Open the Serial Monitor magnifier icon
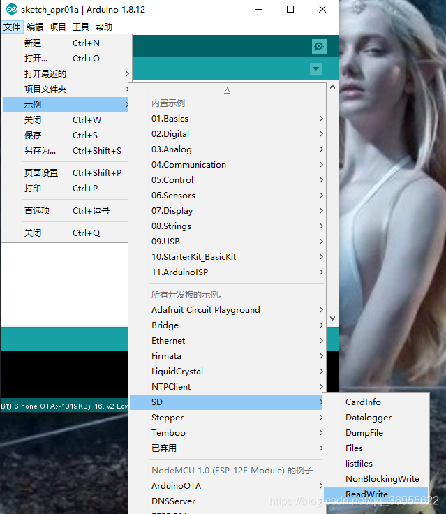This screenshot has height=514, width=446. point(319,46)
